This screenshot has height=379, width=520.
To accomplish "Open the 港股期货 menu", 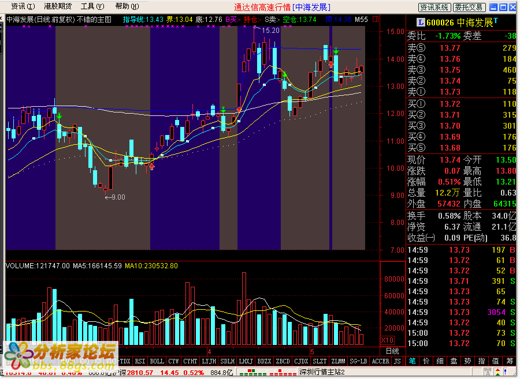I will 58,6.
